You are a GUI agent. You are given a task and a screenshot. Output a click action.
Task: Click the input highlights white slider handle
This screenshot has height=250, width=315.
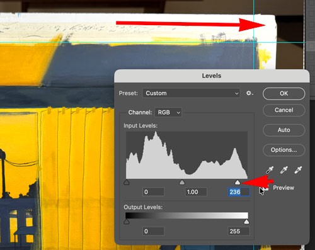point(238,182)
